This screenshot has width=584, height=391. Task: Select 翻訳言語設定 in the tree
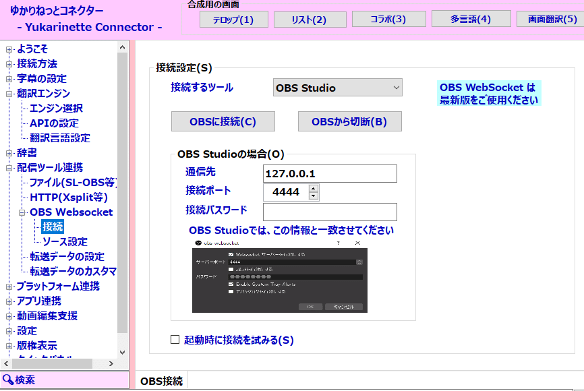pyautogui.click(x=60, y=138)
